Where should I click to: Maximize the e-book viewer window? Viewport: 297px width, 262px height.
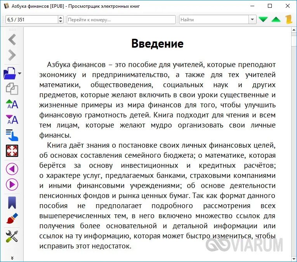[270, 6]
